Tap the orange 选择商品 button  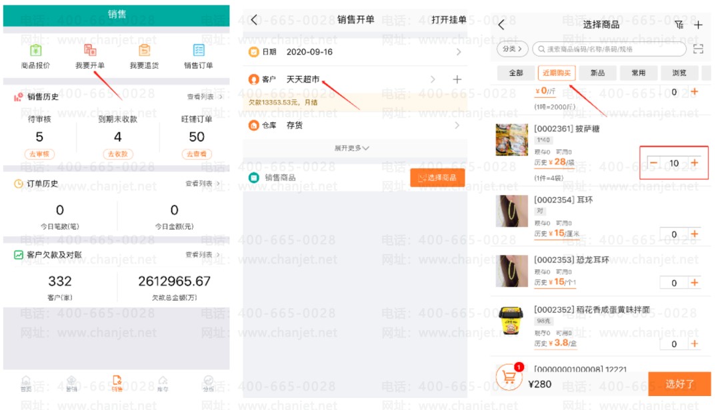point(437,178)
